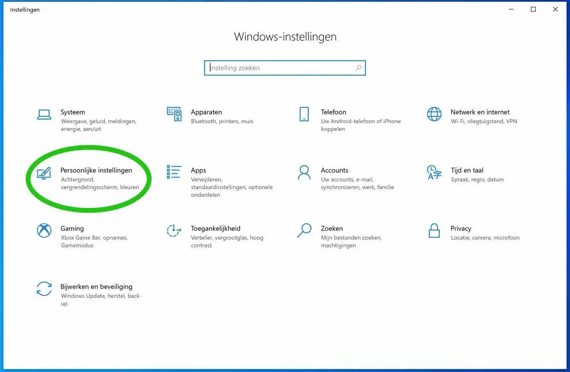Close the Instellingen window

[x=555, y=10]
